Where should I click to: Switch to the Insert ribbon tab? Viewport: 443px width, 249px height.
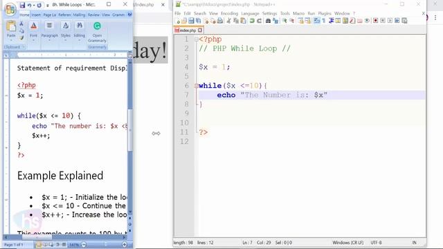[36, 15]
